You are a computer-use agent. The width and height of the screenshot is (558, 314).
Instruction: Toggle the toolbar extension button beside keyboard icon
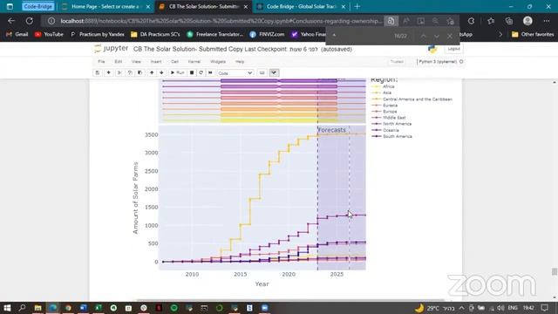pyautogui.click(x=274, y=72)
